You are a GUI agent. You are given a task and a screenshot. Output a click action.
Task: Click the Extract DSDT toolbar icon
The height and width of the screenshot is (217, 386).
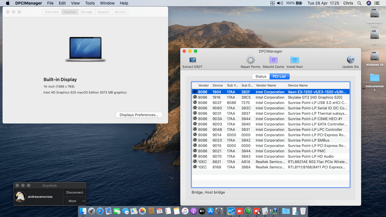(x=193, y=60)
